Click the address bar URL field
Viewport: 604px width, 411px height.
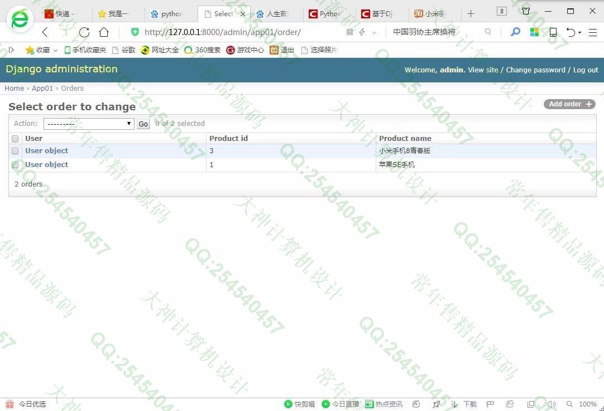[x=223, y=32]
